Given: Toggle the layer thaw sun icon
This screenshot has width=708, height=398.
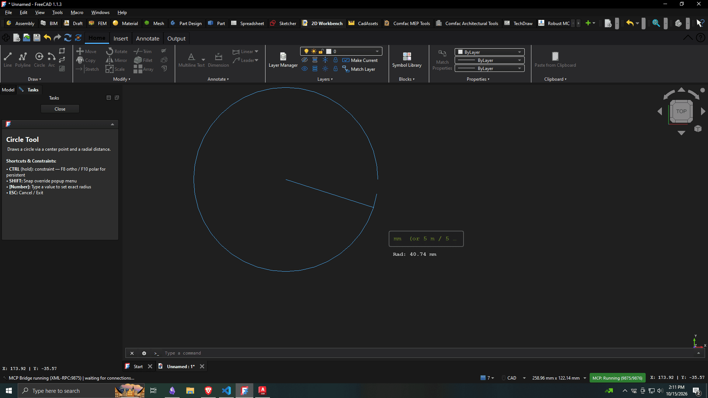Looking at the screenshot, I should [x=325, y=69].
